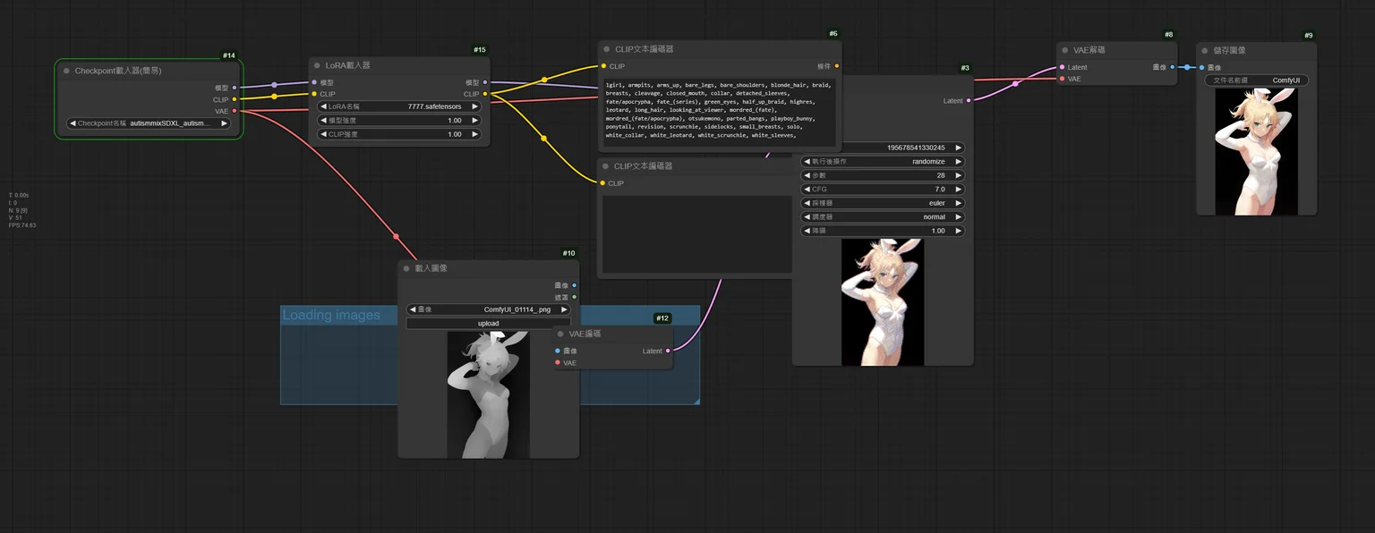Collapse the VAE解碼 node via its title dot
1375x533 pixels.
tap(1064, 51)
